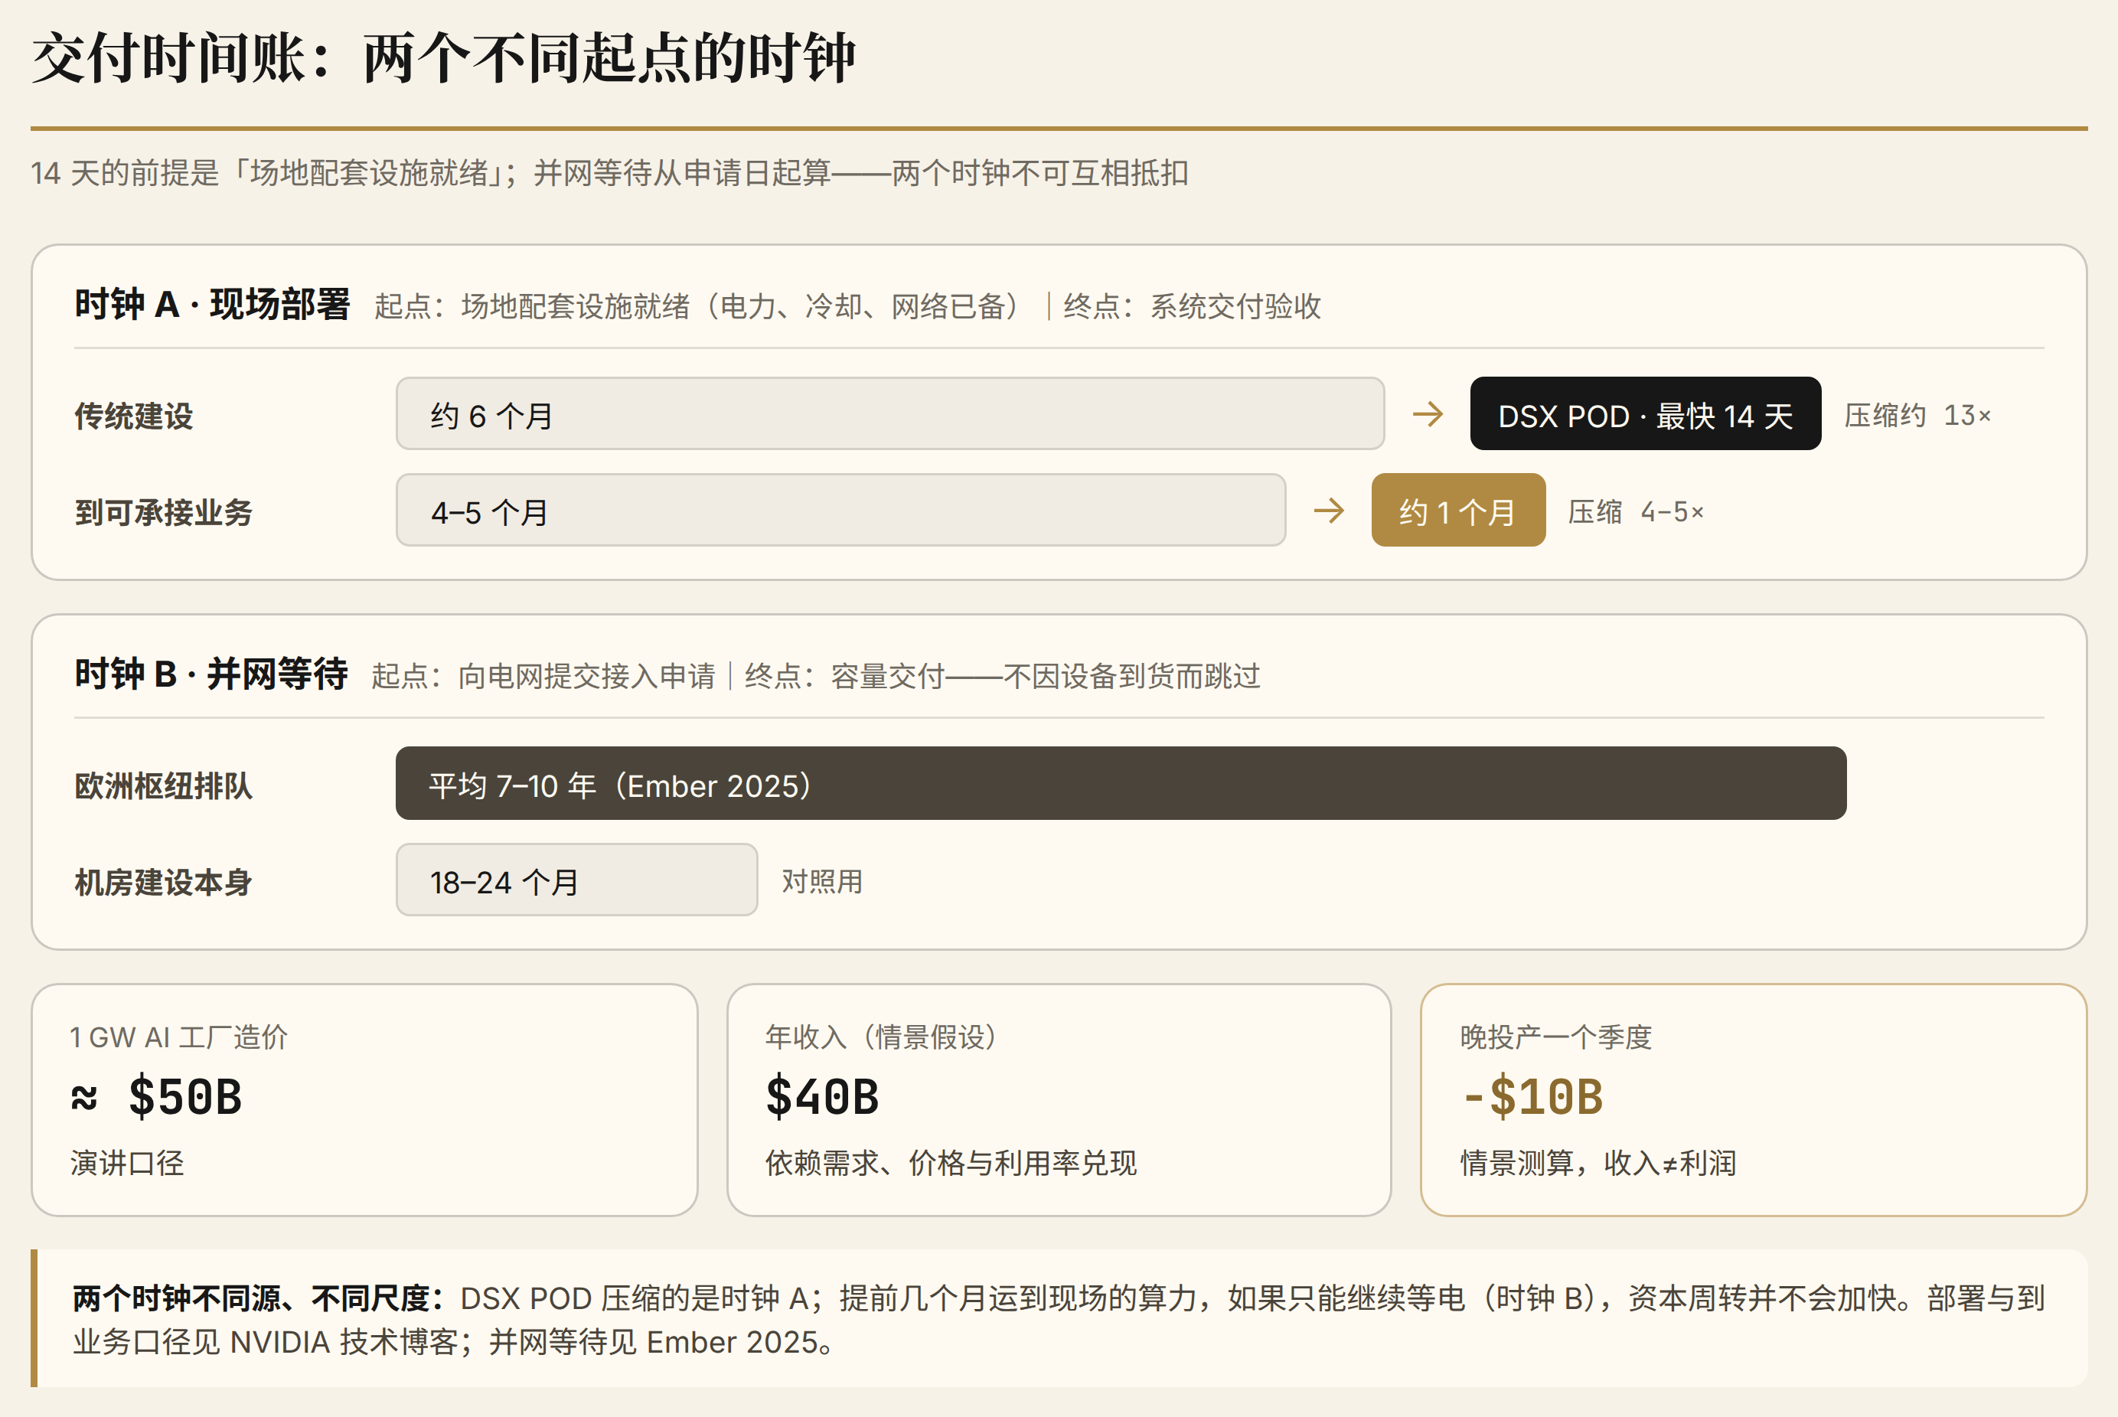Image resolution: width=2118 pixels, height=1417 pixels.
Task: Click the text 起点：向电网提交接入申请
Action: [544, 676]
